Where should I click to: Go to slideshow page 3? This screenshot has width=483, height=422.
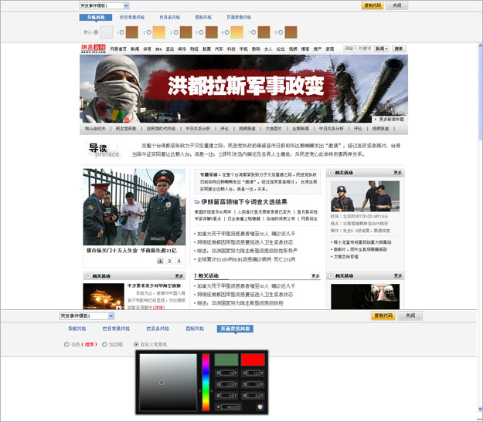point(179,261)
